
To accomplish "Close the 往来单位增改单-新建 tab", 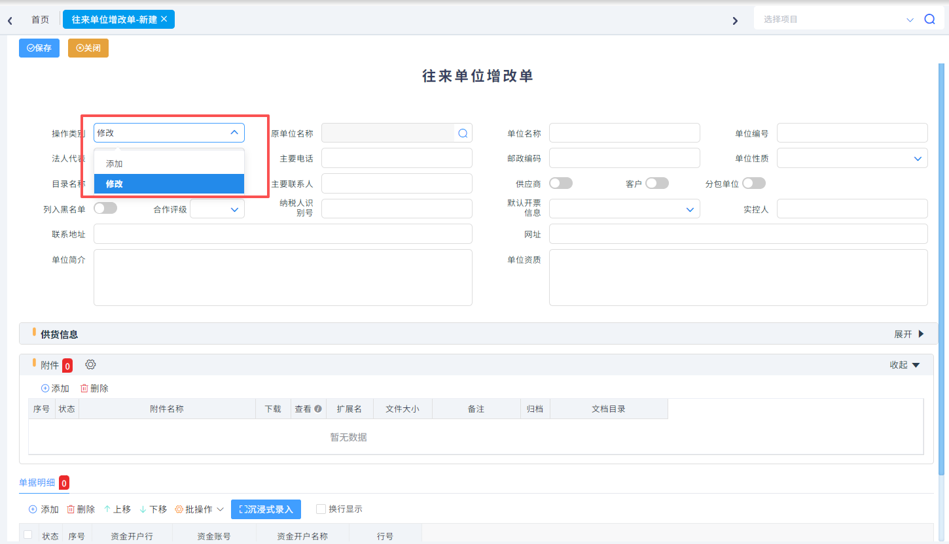I will point(164,19).
